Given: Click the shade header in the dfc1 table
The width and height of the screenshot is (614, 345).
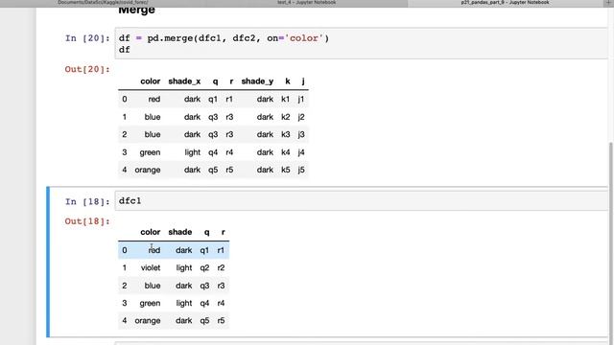Looking at the screenshot, I should 180,232.
